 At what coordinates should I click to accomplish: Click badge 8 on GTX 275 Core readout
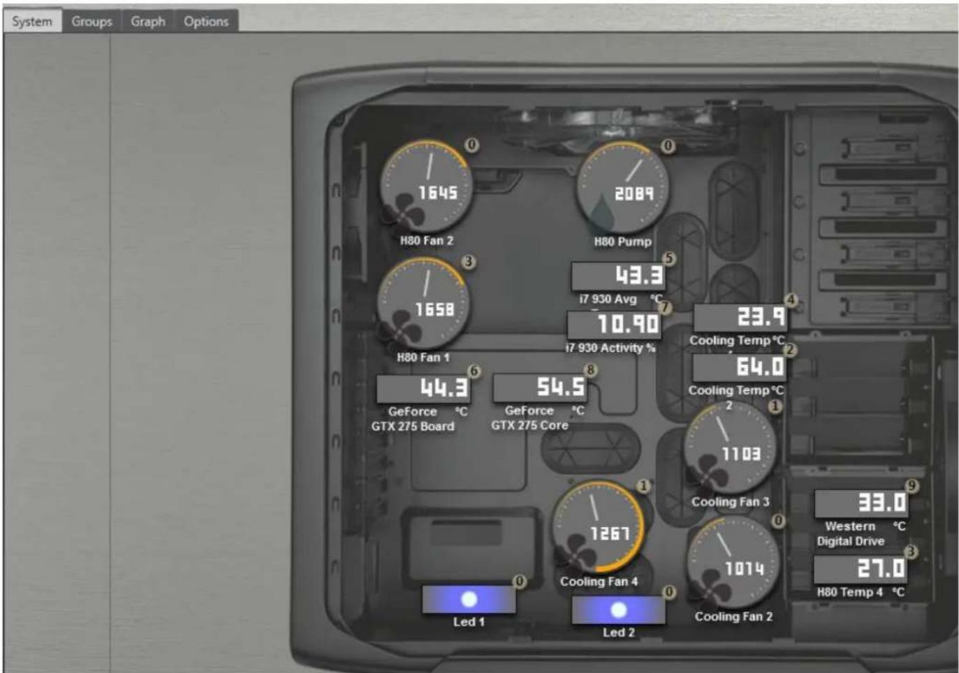pyautogui.click(x=591, y=369)
